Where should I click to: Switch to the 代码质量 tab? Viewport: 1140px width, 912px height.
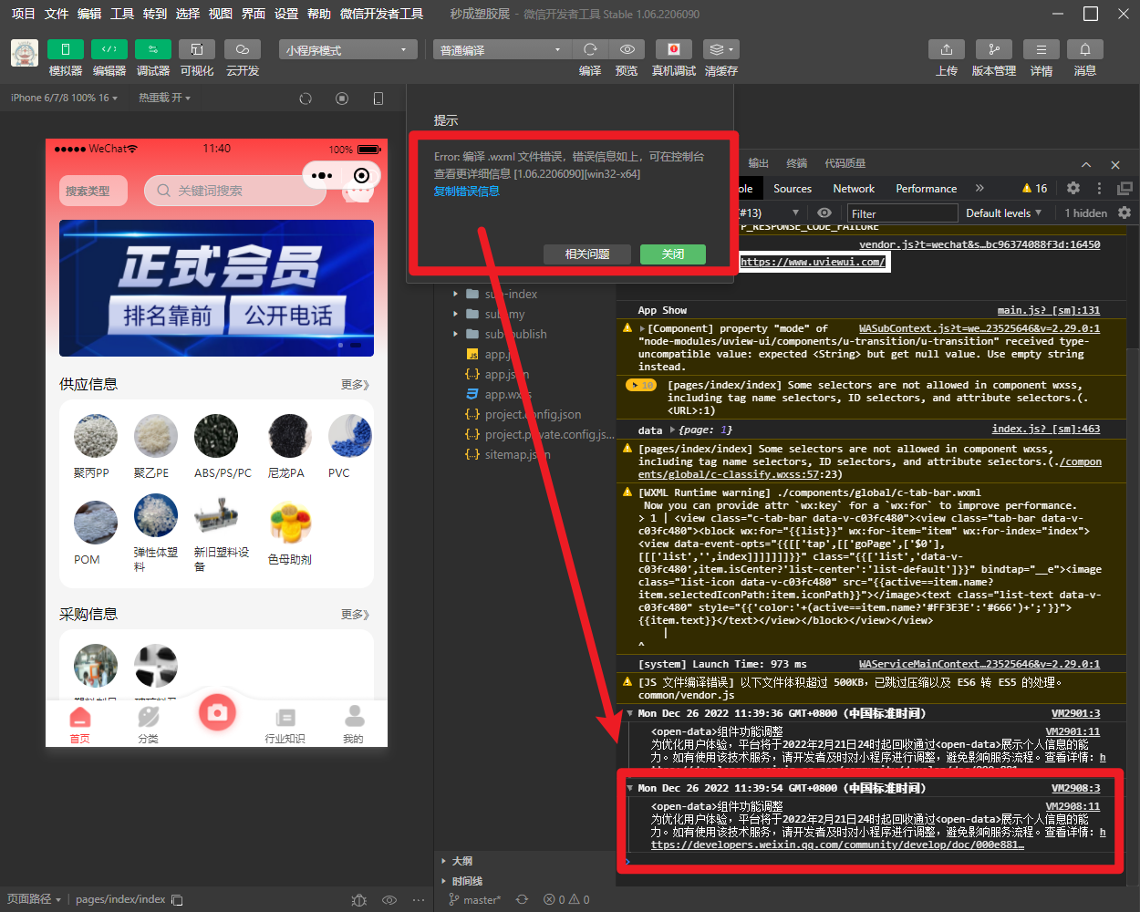coord(845,163)
